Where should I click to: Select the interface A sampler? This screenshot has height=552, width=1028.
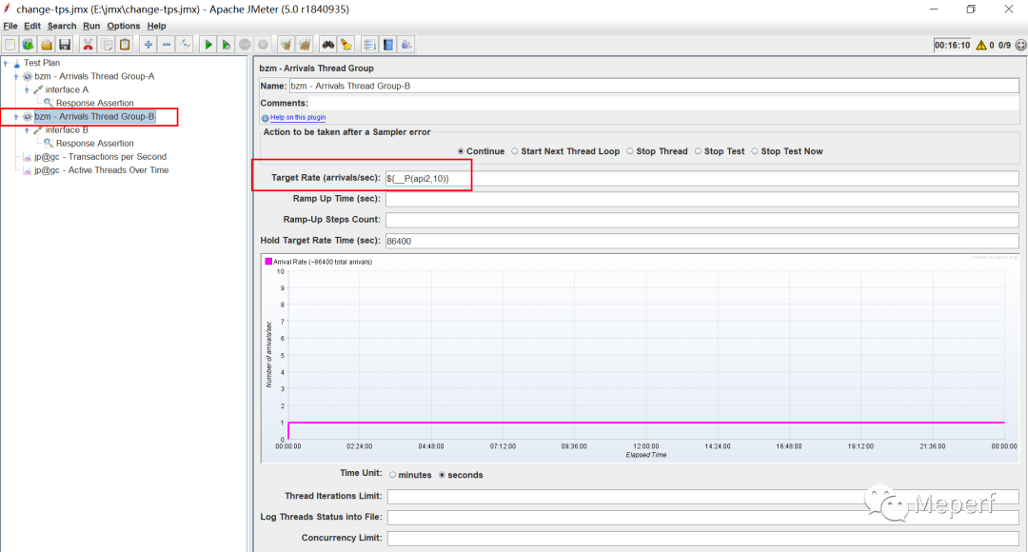click(x=67, y=89)
